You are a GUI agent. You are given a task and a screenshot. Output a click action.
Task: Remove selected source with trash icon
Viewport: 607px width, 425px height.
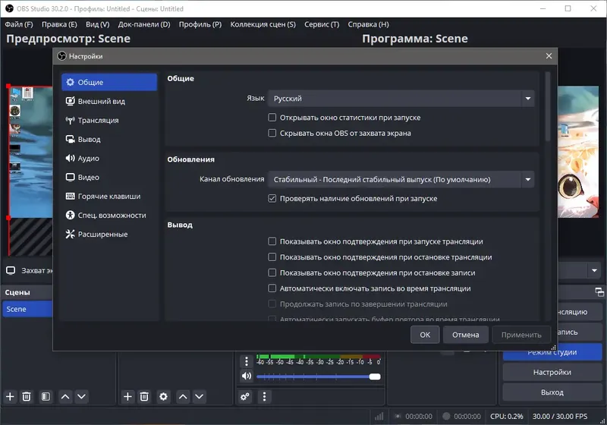[x=144, y=396]
